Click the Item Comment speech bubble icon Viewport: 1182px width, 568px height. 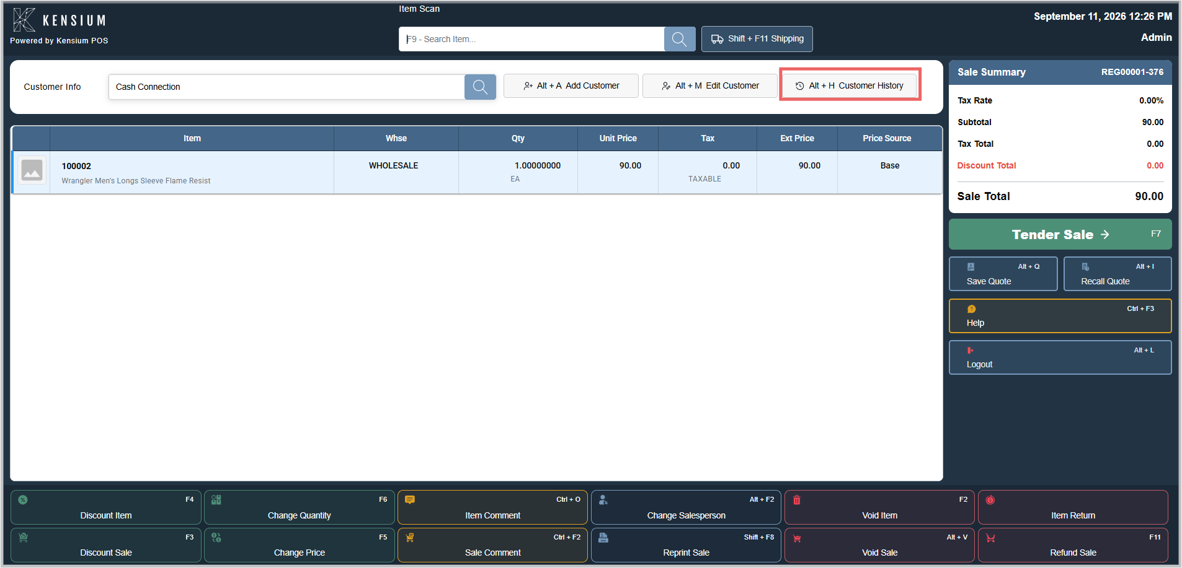[x=410, y=500]
